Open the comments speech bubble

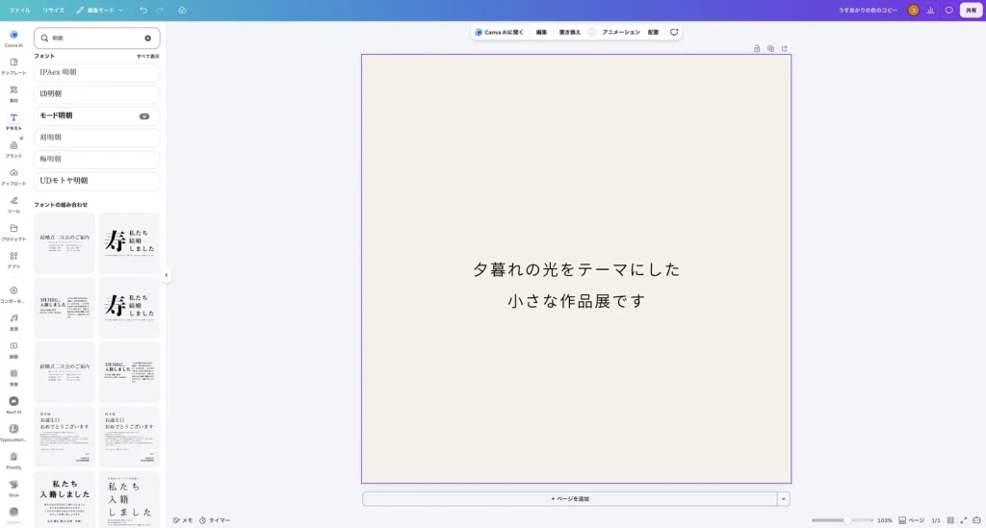tap(948, 10)
